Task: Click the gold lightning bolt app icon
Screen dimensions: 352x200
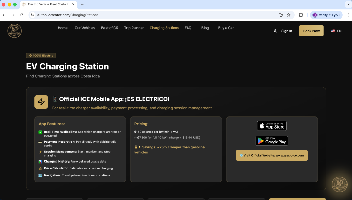Action: 41,102
